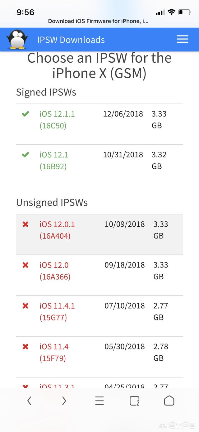Image resolution: width=199 pixels, height=432 pixels.
Task: Tap red X beside iOS 11.4.1
Action: tap(25, 306)
